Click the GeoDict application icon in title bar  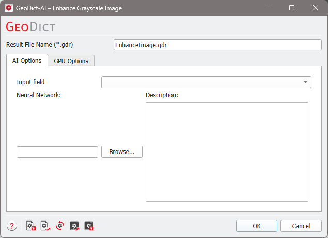click(9, 8)
